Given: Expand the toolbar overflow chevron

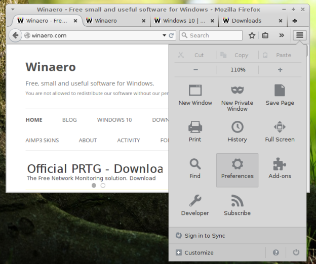Looking at the screenshot, I should click(x=282, y=35).
